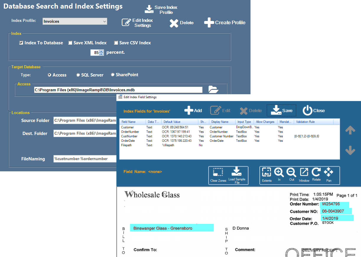Select the zoom Window tool

[304, 175]
